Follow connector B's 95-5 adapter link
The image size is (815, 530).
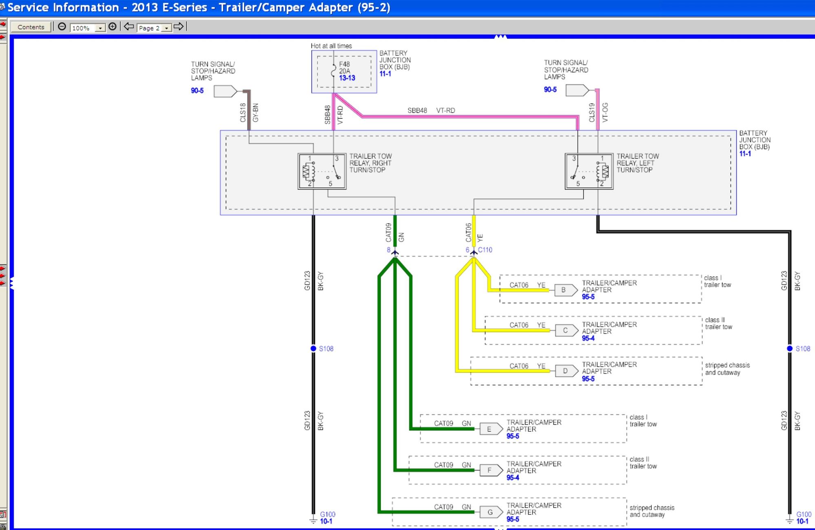pos(588,297)
